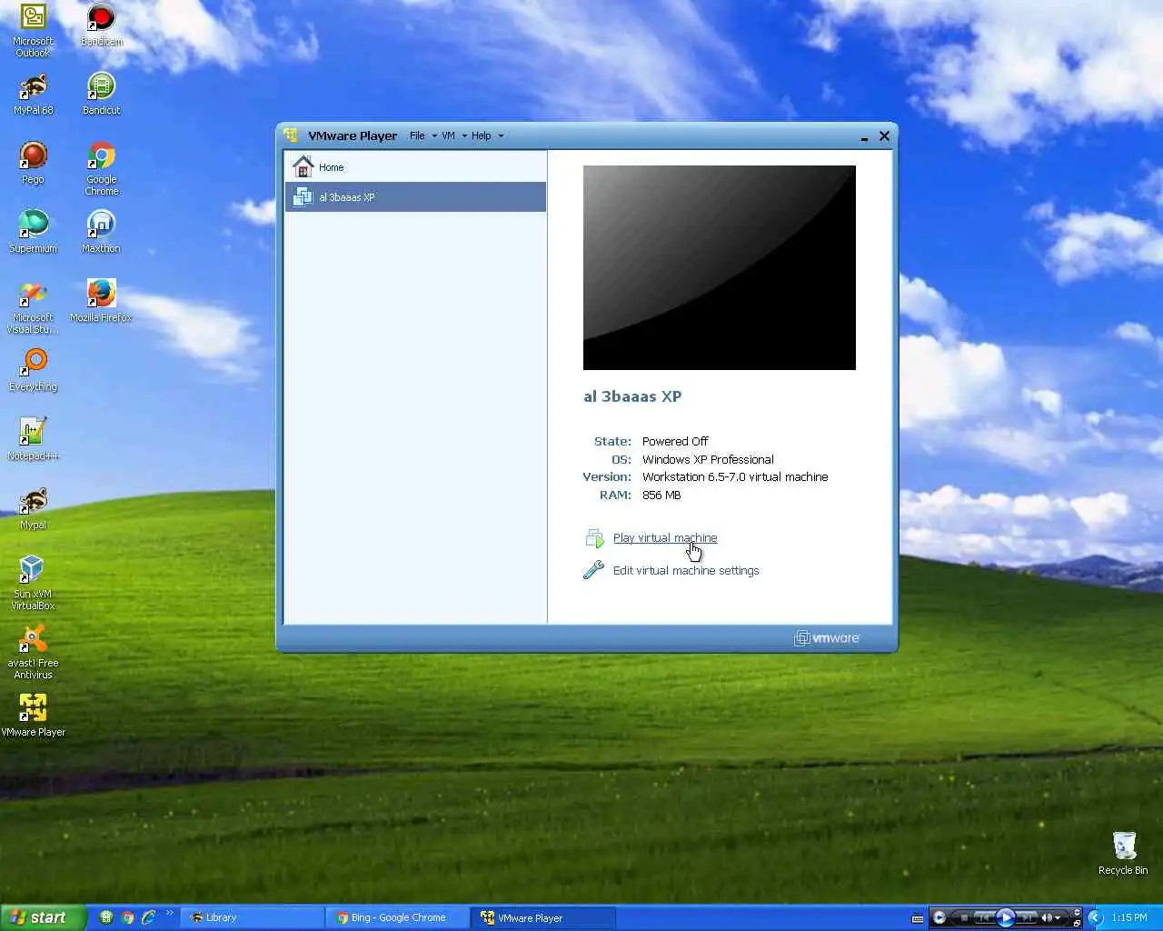Select the avast! Free Antivirus desktop icon

click(33, 652)
